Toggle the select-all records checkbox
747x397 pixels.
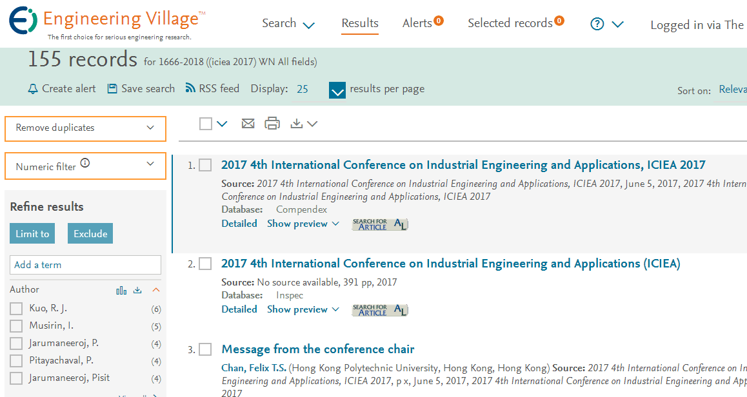pos(206,124)
